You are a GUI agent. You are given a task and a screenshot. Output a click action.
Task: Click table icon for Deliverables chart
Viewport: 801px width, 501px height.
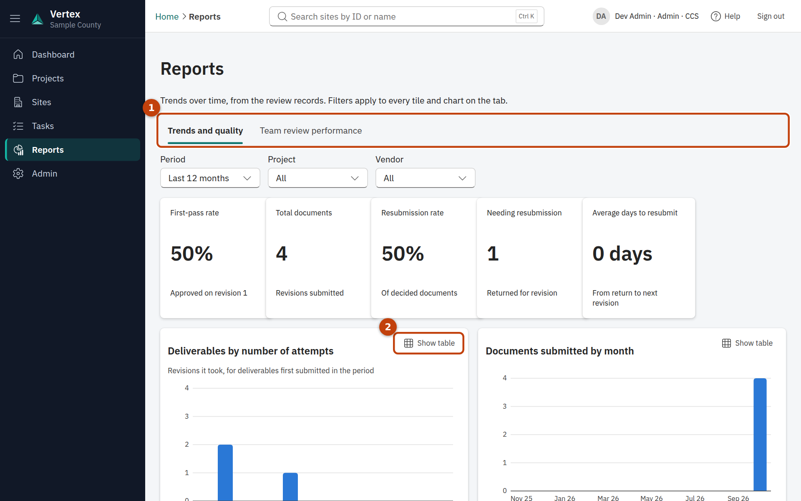pyautogui.click(x=408, y=343)
